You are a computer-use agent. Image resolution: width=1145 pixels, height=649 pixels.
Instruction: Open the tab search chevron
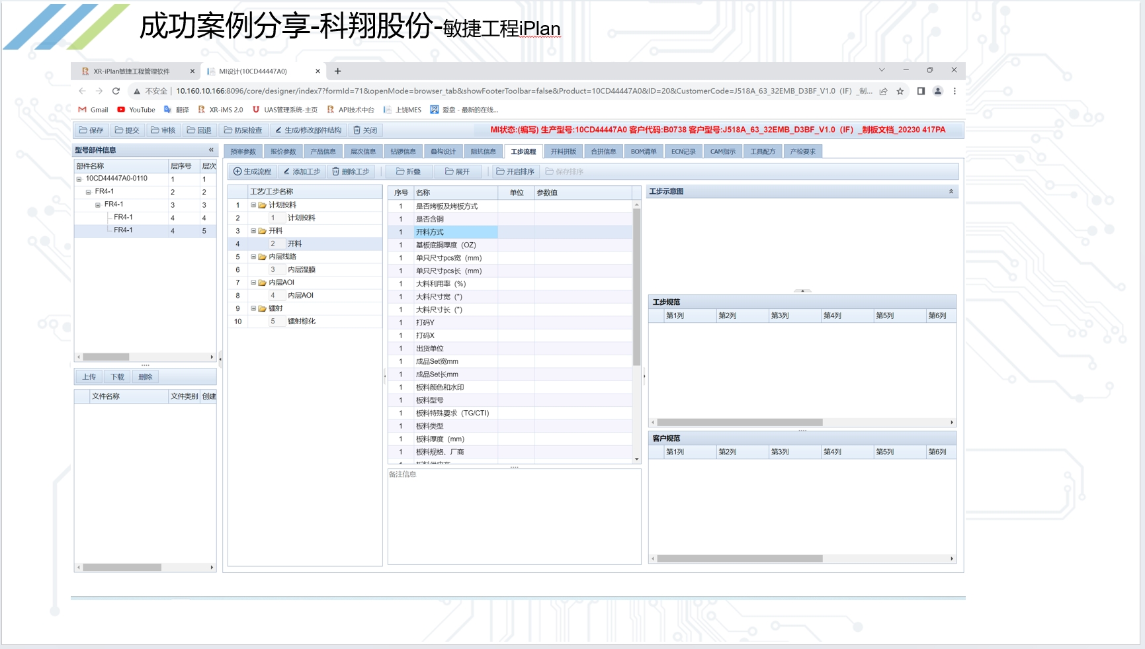point(882,70)
